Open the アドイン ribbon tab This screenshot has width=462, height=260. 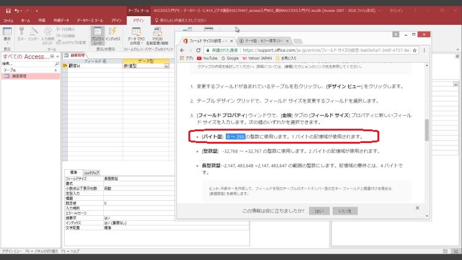[116, 21]
